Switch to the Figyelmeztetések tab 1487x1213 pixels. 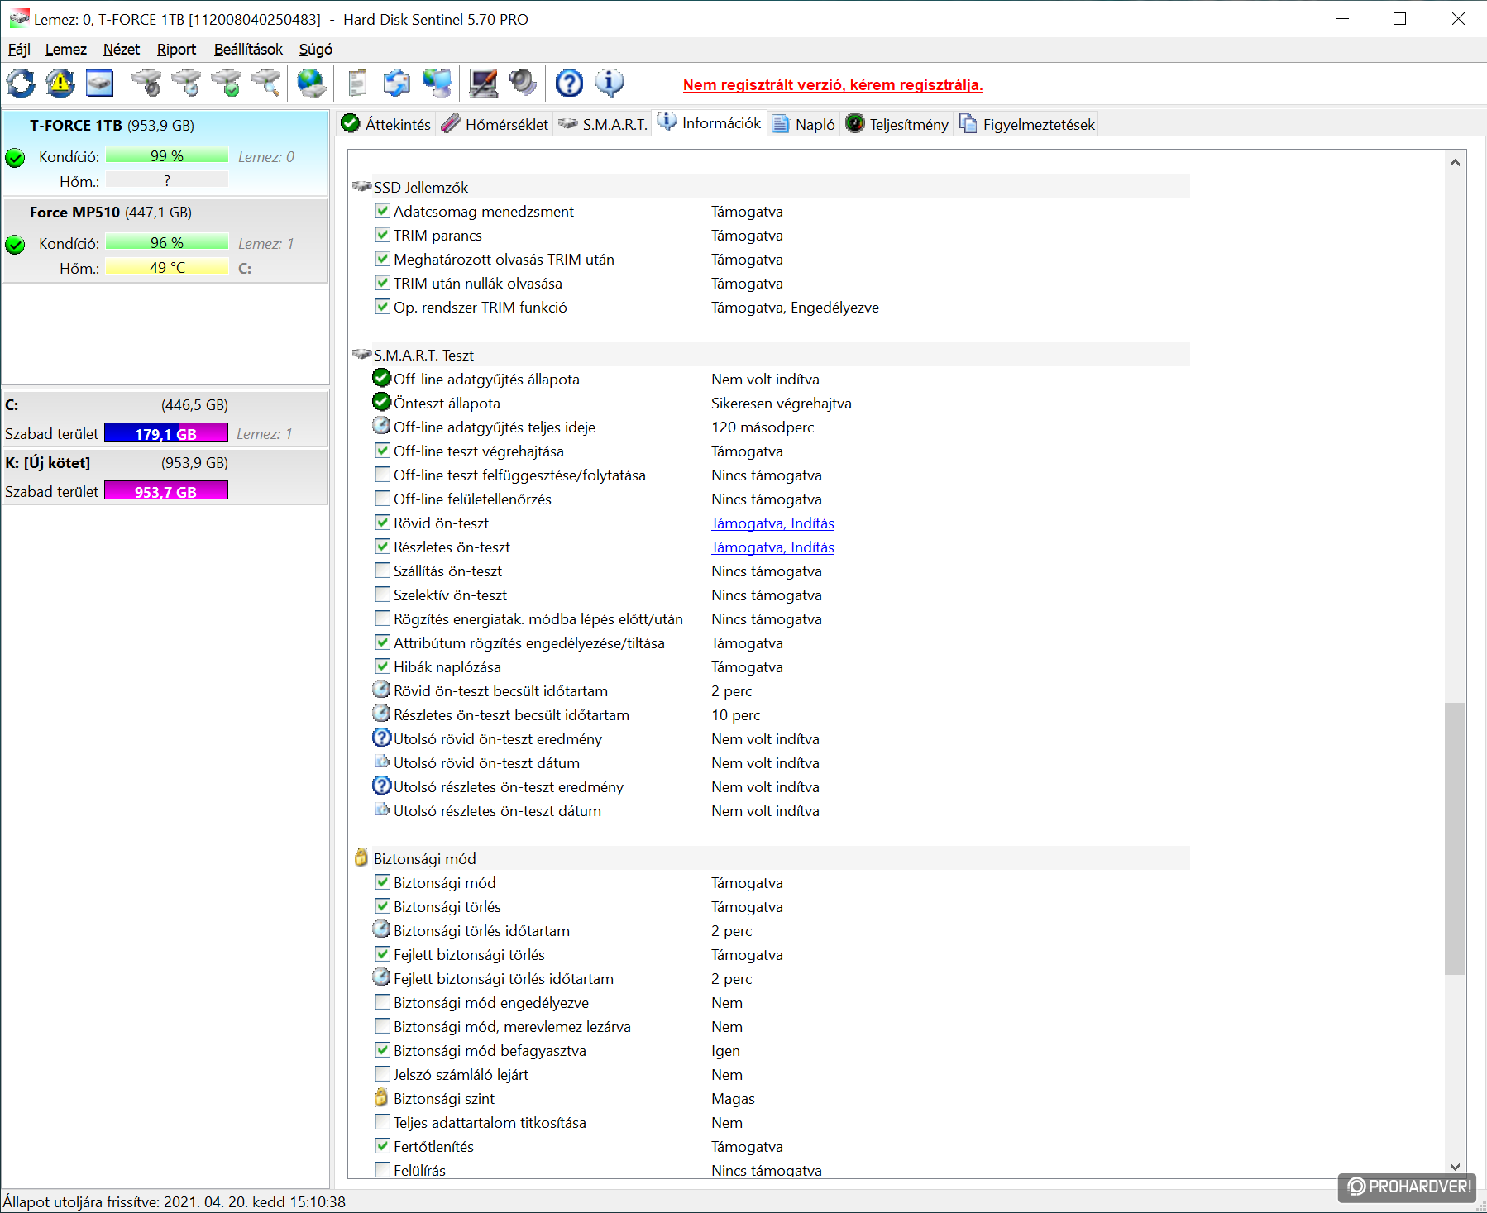pyautogui.click(x=1027, y=124)
